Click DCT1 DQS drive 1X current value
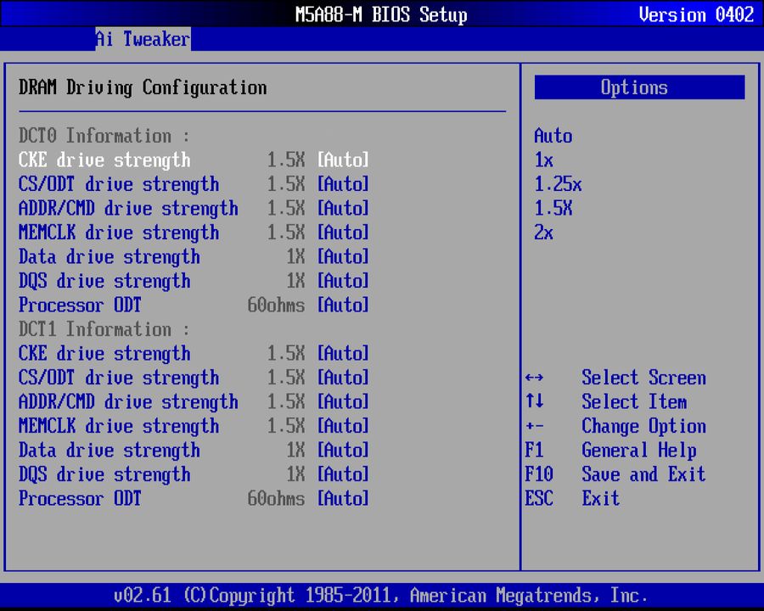The width and height of the screenshot is (764, 611). tap(295, 474)
